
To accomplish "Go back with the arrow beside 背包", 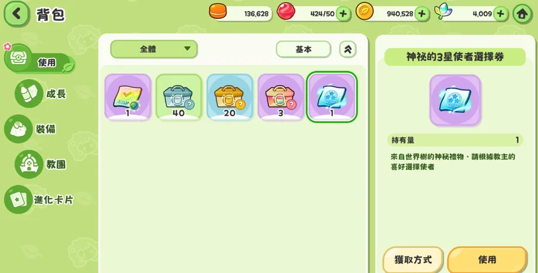I will (x=16, y=14).
